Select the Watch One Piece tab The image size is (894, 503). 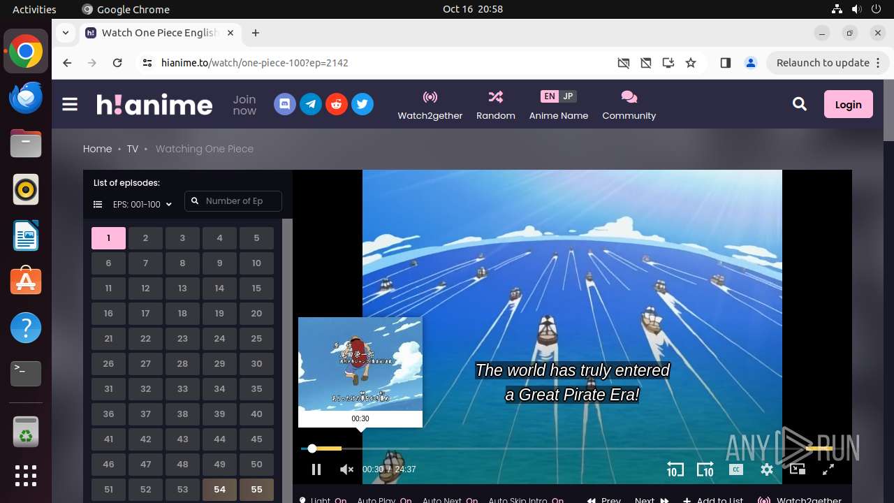[160, 33]
